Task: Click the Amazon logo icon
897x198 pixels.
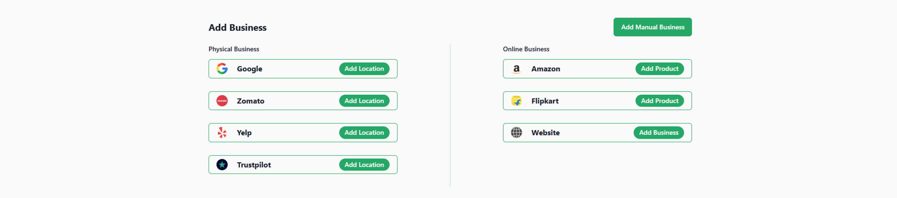Action: pyautogui.click(x=516, y=69)
